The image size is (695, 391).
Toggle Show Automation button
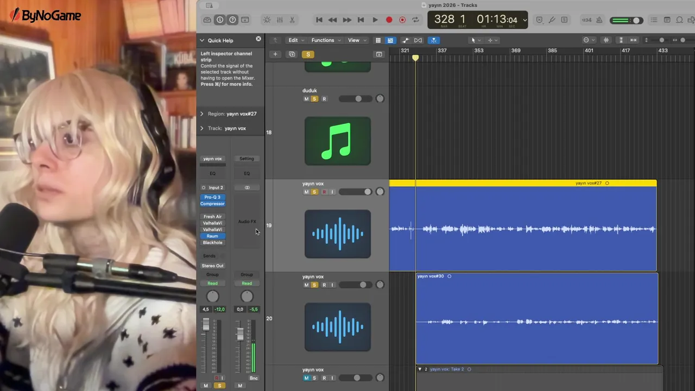click(x=406, y=40)
